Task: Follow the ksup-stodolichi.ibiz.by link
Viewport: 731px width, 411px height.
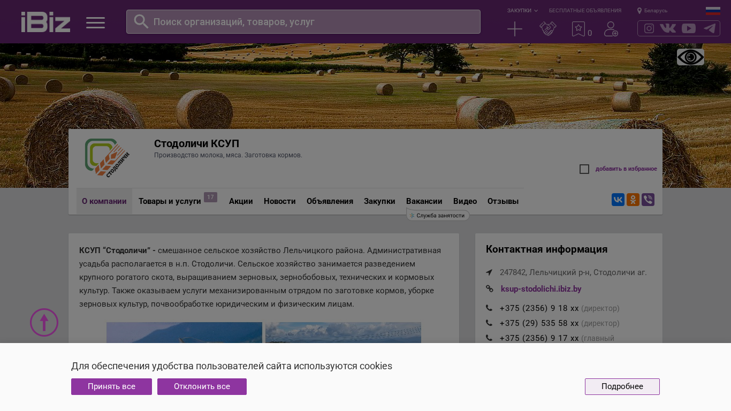Action: tap(540, 289)
